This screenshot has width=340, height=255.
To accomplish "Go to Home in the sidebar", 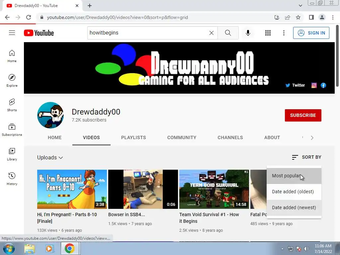I will coord(12,56).
